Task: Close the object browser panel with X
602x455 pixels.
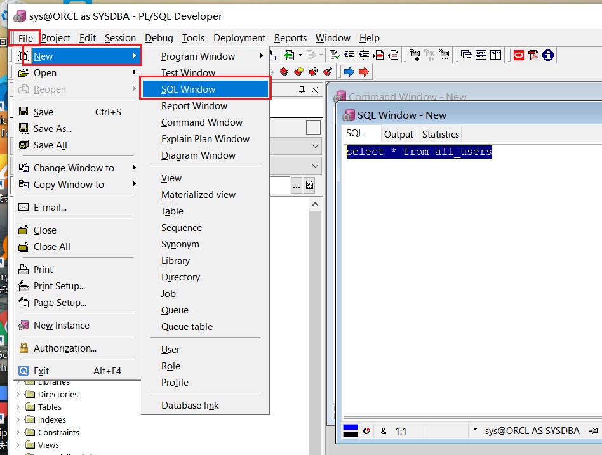Action: click(x=314, y=89)
